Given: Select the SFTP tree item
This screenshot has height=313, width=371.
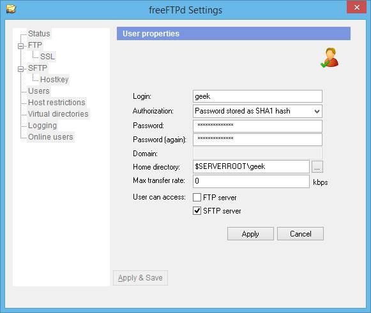Looking at the screenshot, I should (x=38, y=68).
